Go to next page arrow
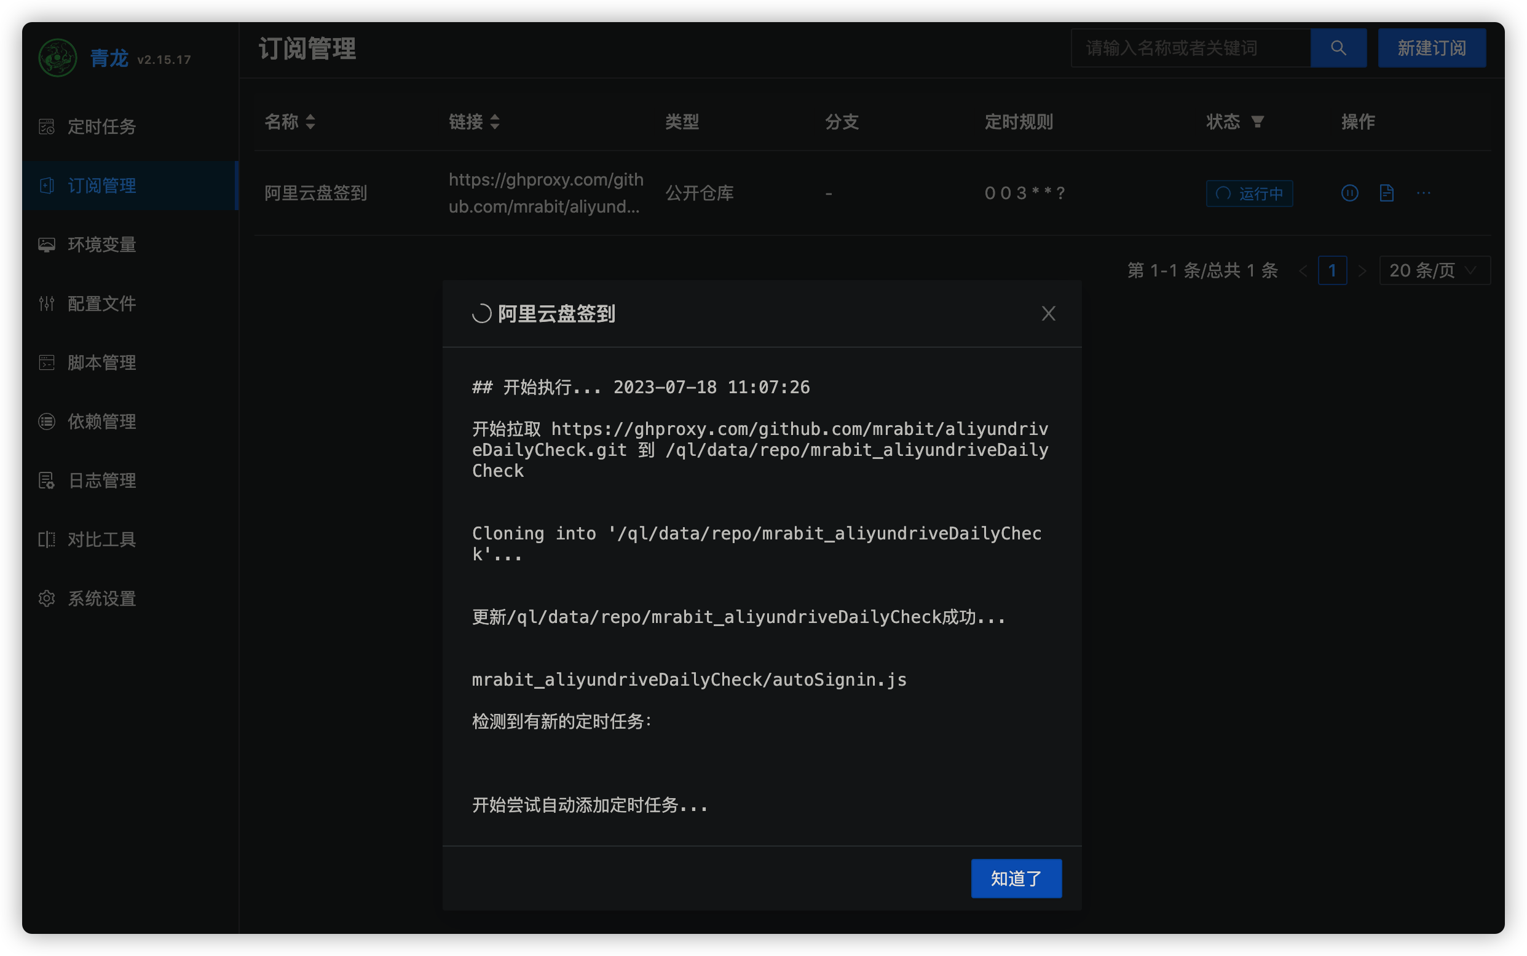 click(1362, 270)
